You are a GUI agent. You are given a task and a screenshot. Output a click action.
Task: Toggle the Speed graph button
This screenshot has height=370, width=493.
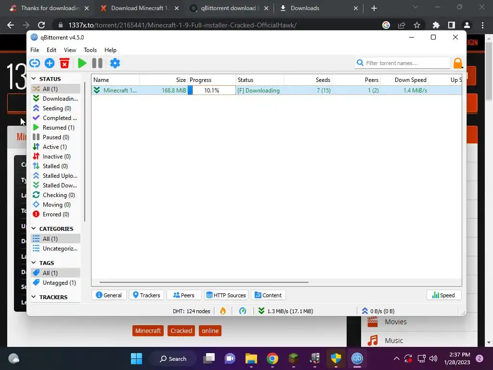pos(443,295)
